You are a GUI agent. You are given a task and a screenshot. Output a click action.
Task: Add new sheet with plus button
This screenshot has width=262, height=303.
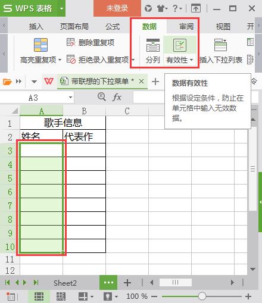[x=127, y=283]
